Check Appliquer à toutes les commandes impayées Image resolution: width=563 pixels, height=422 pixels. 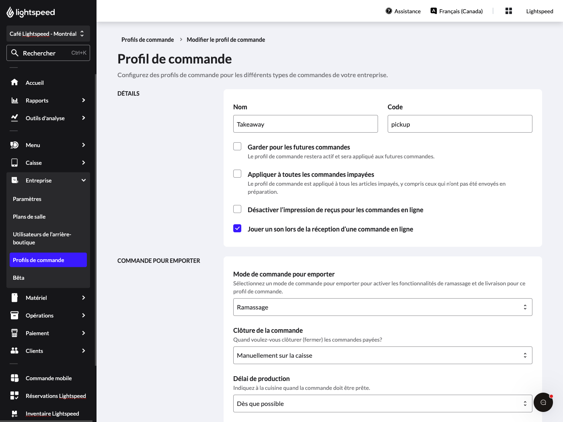(x=237, y=174)
